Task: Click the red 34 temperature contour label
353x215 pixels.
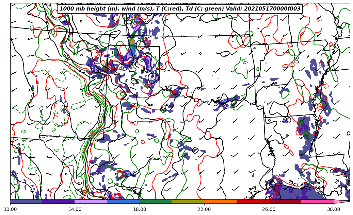Action: pos(56,114)
